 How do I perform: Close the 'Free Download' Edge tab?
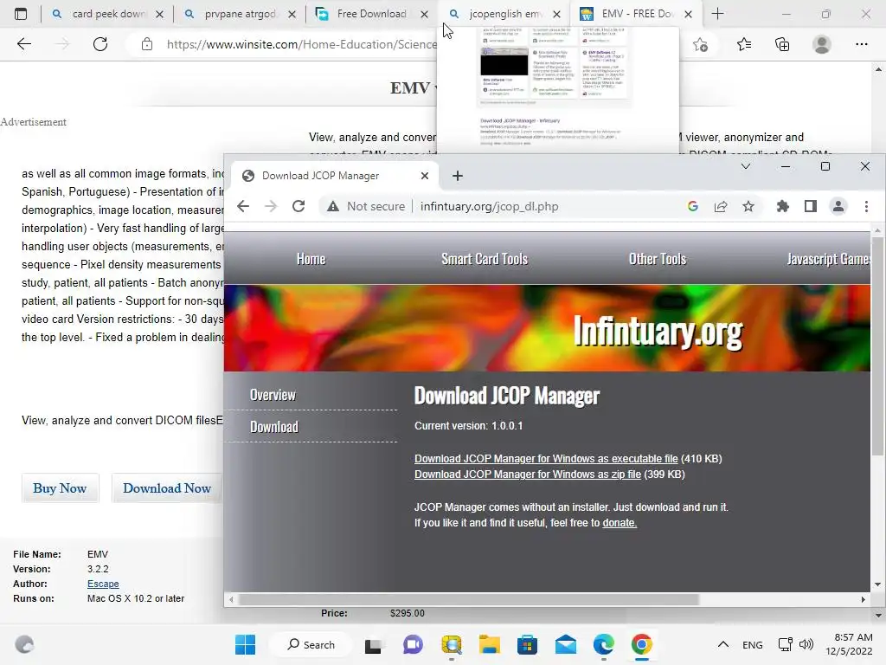[424, 14]
